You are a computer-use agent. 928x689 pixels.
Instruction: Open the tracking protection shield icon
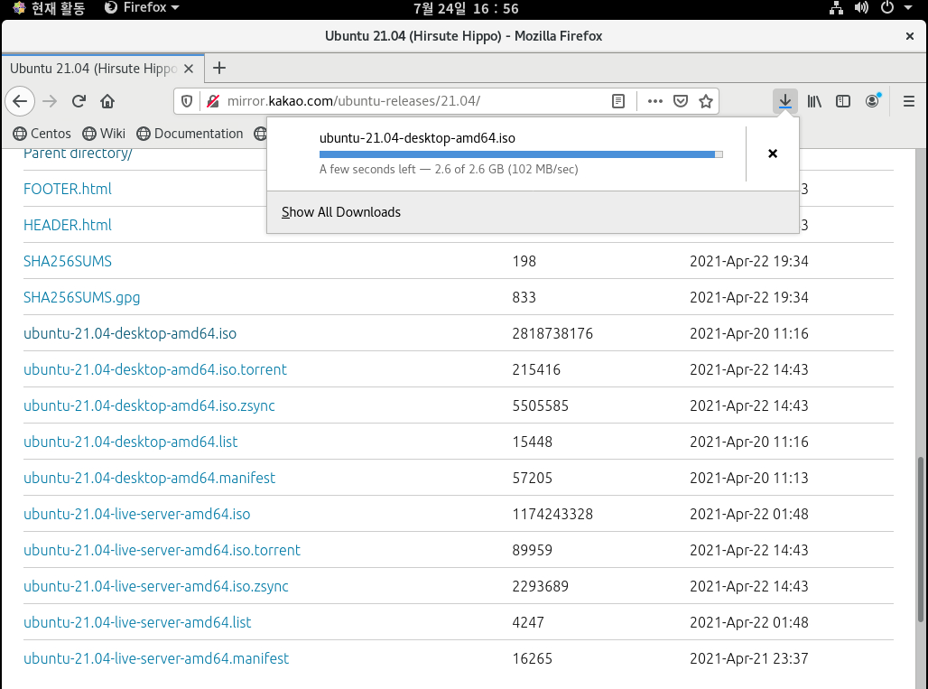[x=187, y=101]
